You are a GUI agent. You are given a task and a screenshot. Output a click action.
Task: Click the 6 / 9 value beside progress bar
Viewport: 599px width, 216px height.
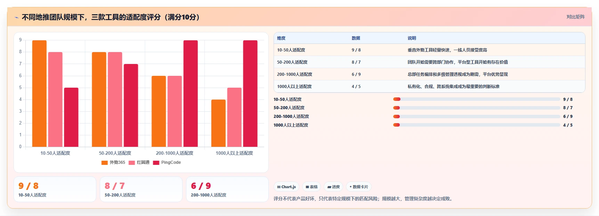pyautogui.click(x=568, y=117)
